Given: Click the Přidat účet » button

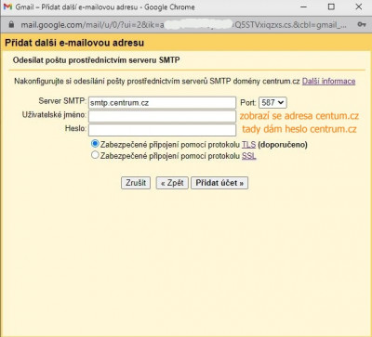Looking at the screenshot, I should point(219,183).
